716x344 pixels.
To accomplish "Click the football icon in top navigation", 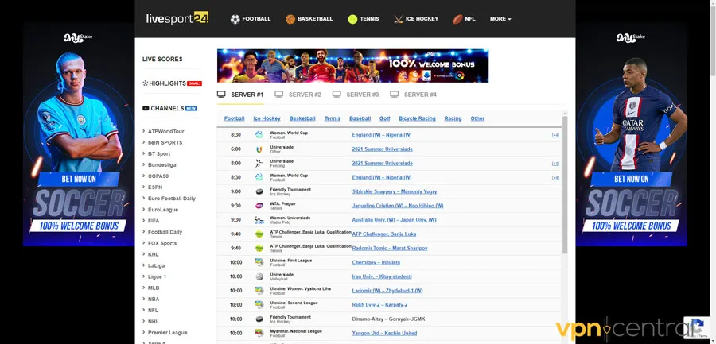I will (x=235, y=19).
